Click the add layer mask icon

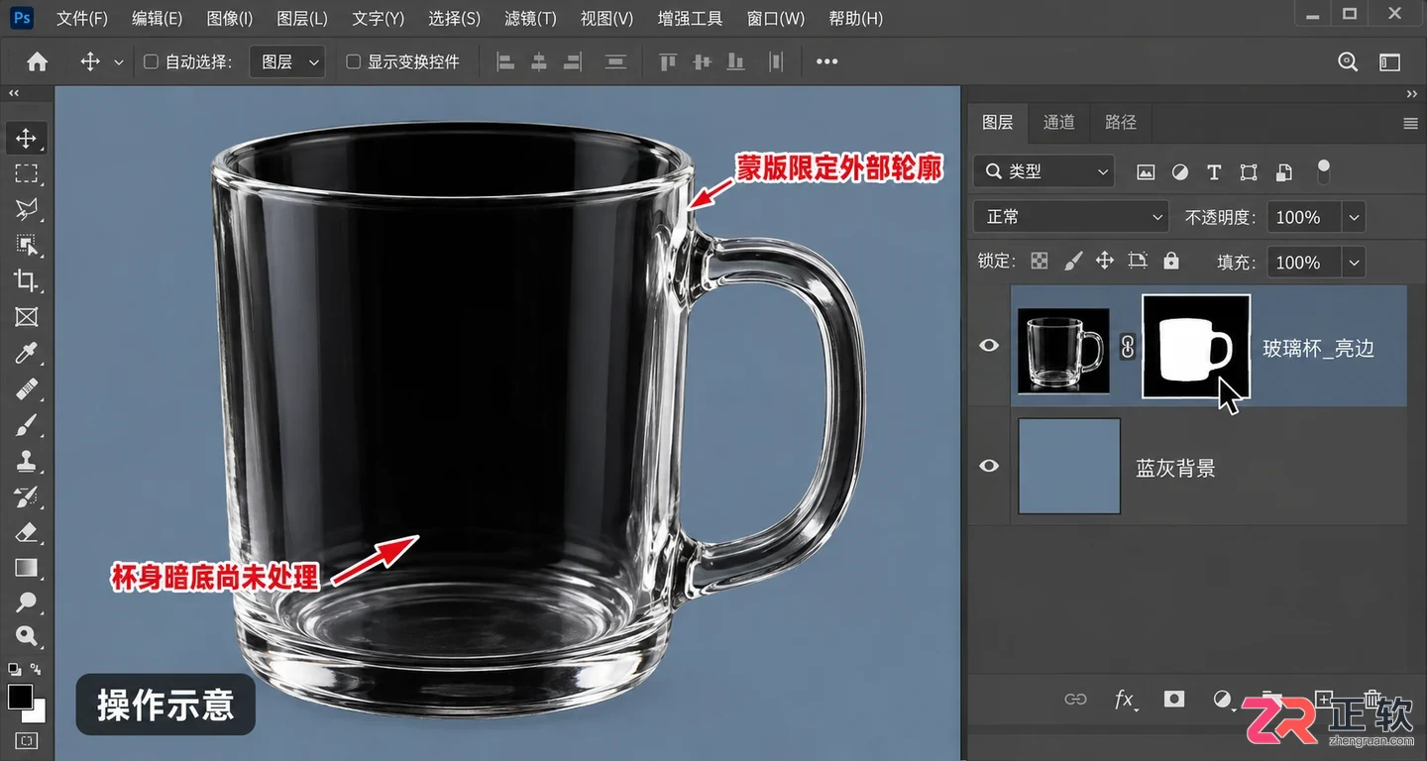[x=1174, y=700]
